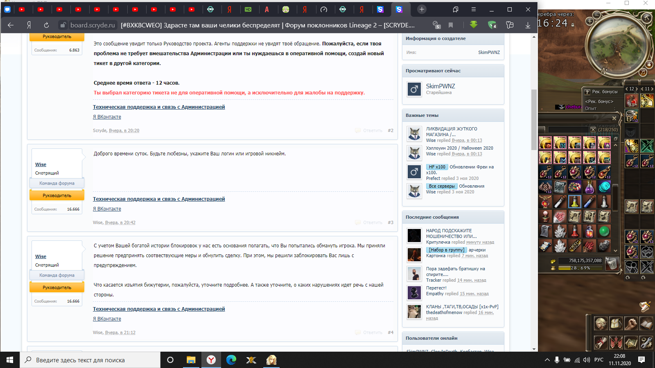Open the НАРОД ПОДСКАЖИТЕ МОШЕНИЧЕСТВО thread
This screenshot has height=368, width=655.
(451, 233)
